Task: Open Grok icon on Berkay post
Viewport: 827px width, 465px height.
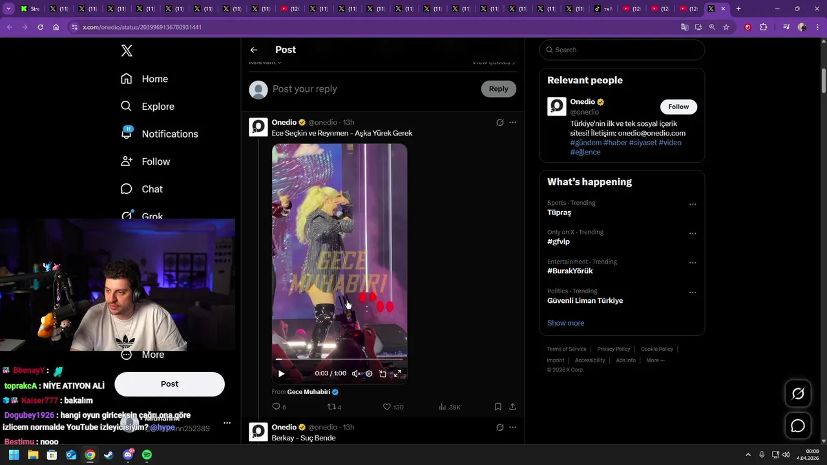Action: pos(499,427)
